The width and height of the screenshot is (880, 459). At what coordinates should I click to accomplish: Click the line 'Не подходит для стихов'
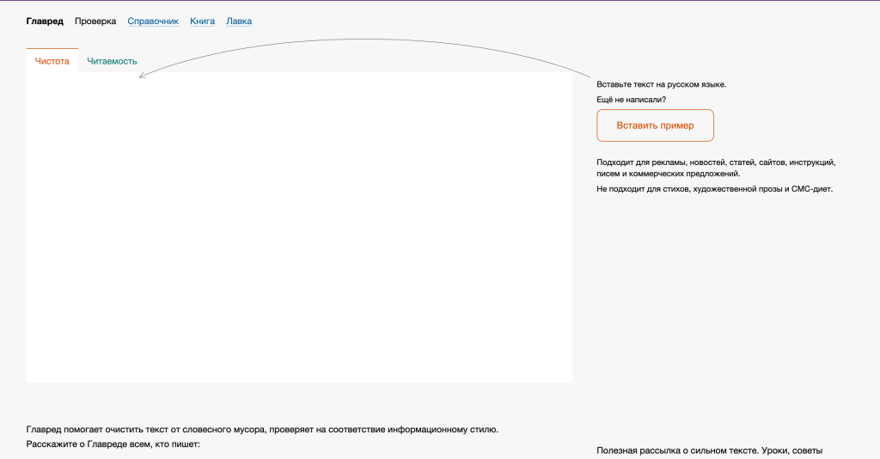point(714,189)
